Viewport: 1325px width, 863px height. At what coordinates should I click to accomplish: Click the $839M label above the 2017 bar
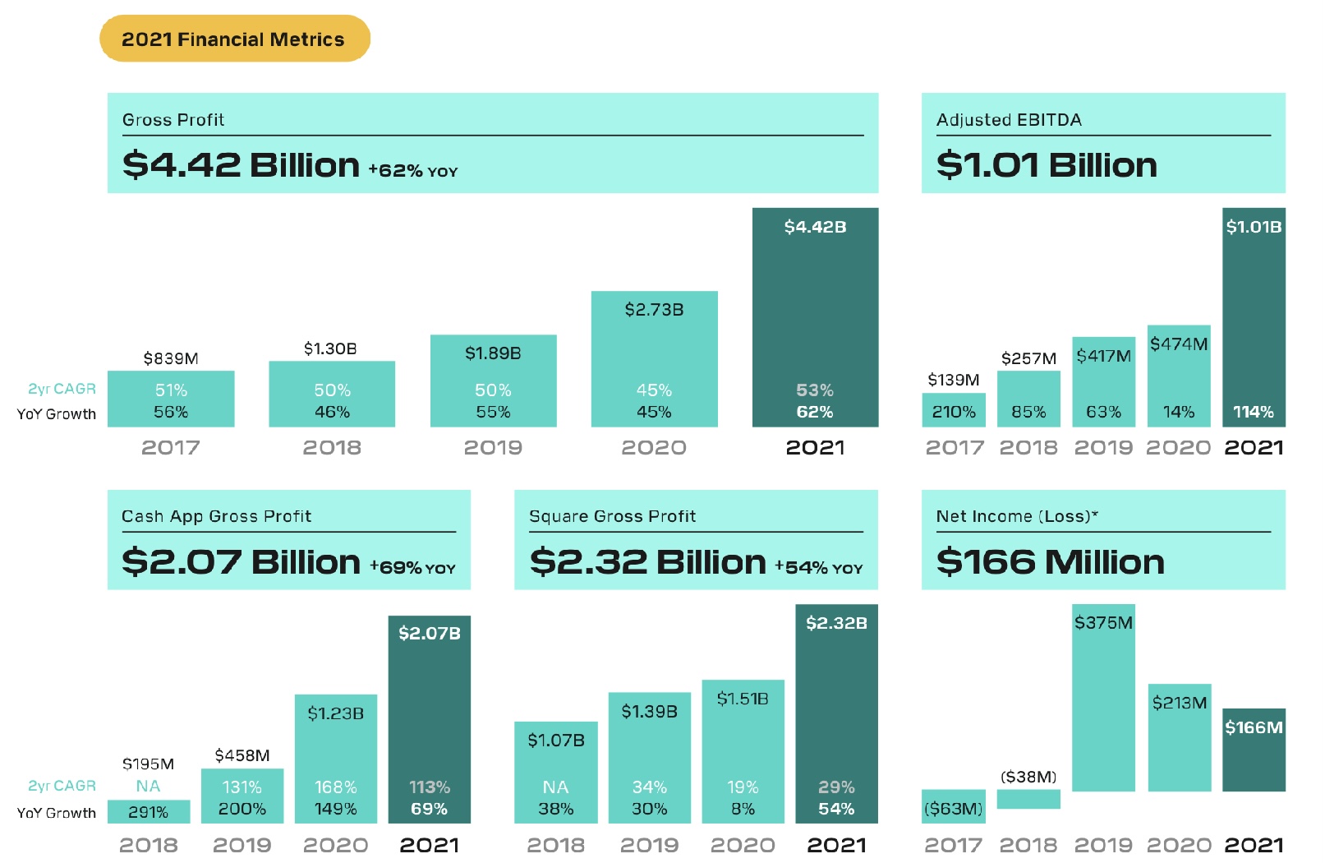point(171,358)
